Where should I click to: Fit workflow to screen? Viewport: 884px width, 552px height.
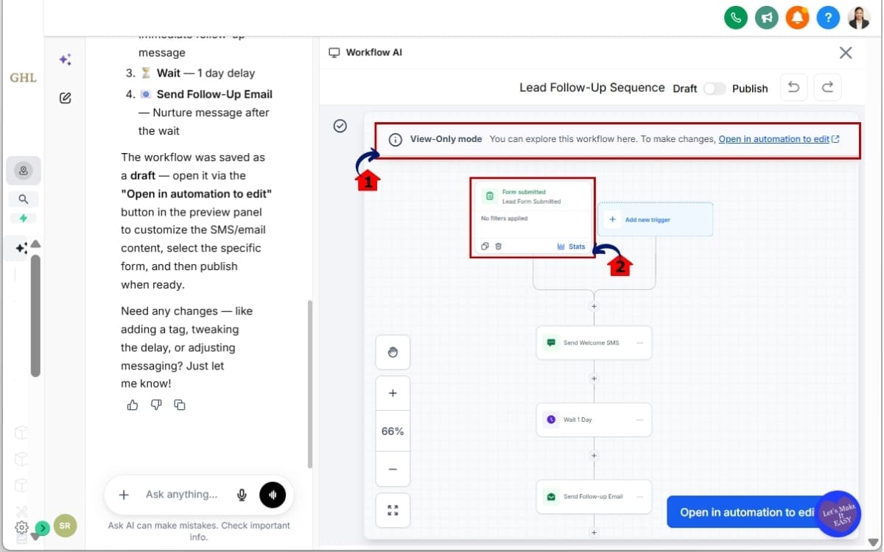[393, 510]
